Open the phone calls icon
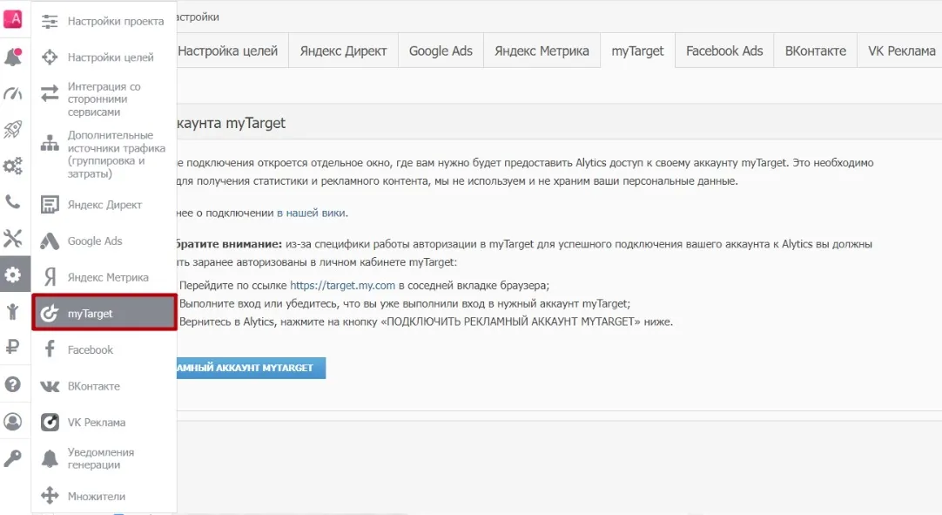Screen dimensions: 942x515 tap(12, 201)
